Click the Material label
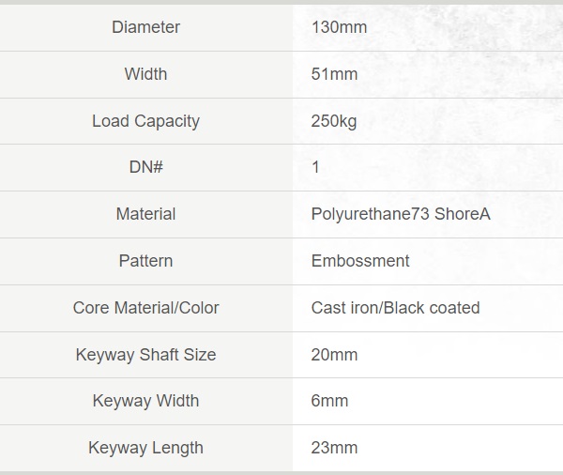563x475 pixels. [145, 214]
